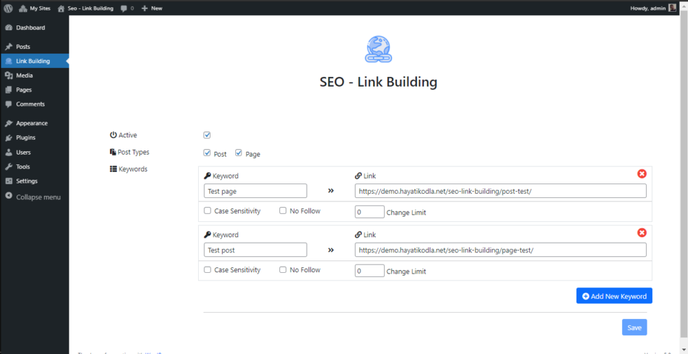Open My Sites link in admin bar
This screenshot has width=688, height=354.
coord(40,8)
